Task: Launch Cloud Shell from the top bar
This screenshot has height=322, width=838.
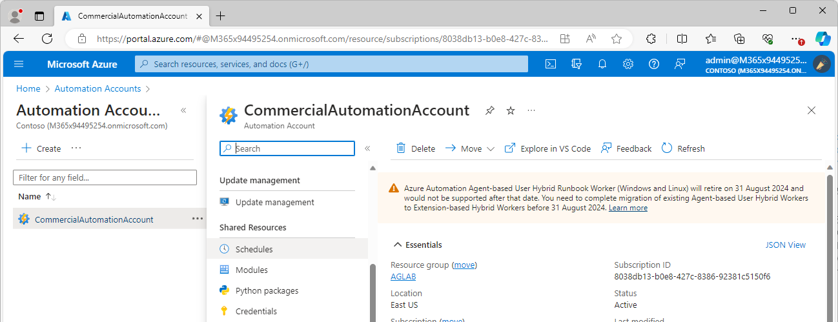Action: coord(551,64)
